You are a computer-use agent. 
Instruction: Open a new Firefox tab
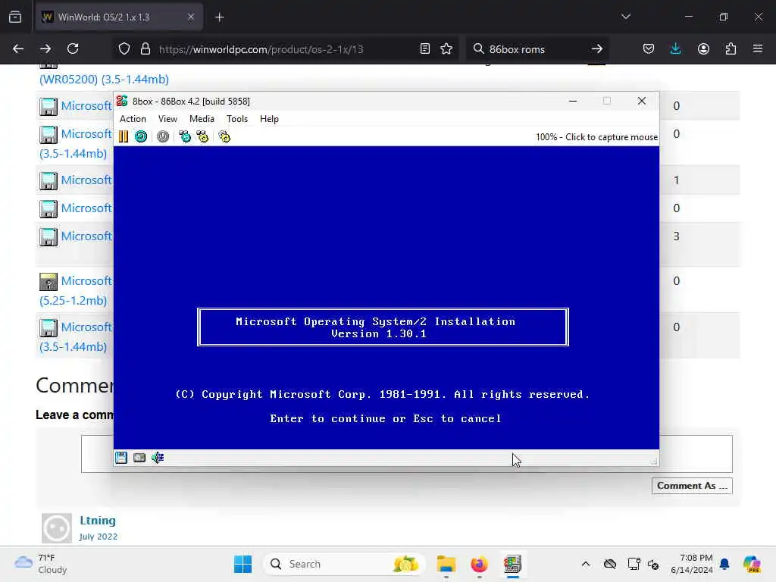(x=219, y=17)
